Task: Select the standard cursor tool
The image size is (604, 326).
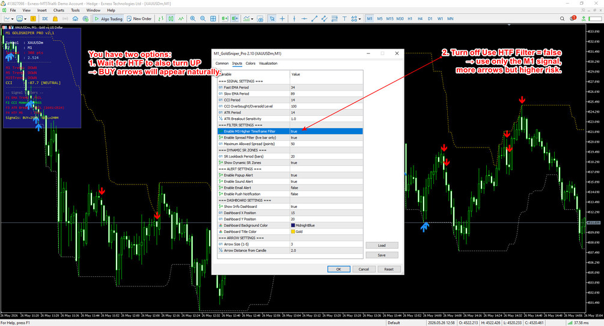Action: 272,19
